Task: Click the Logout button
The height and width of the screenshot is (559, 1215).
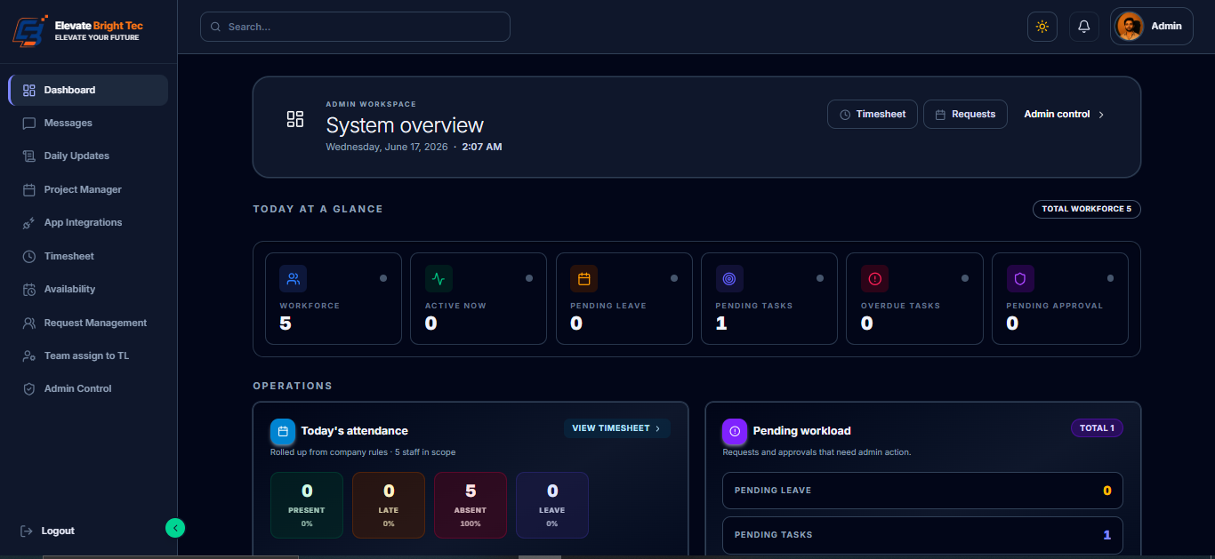Action: [x=48, y=531]
